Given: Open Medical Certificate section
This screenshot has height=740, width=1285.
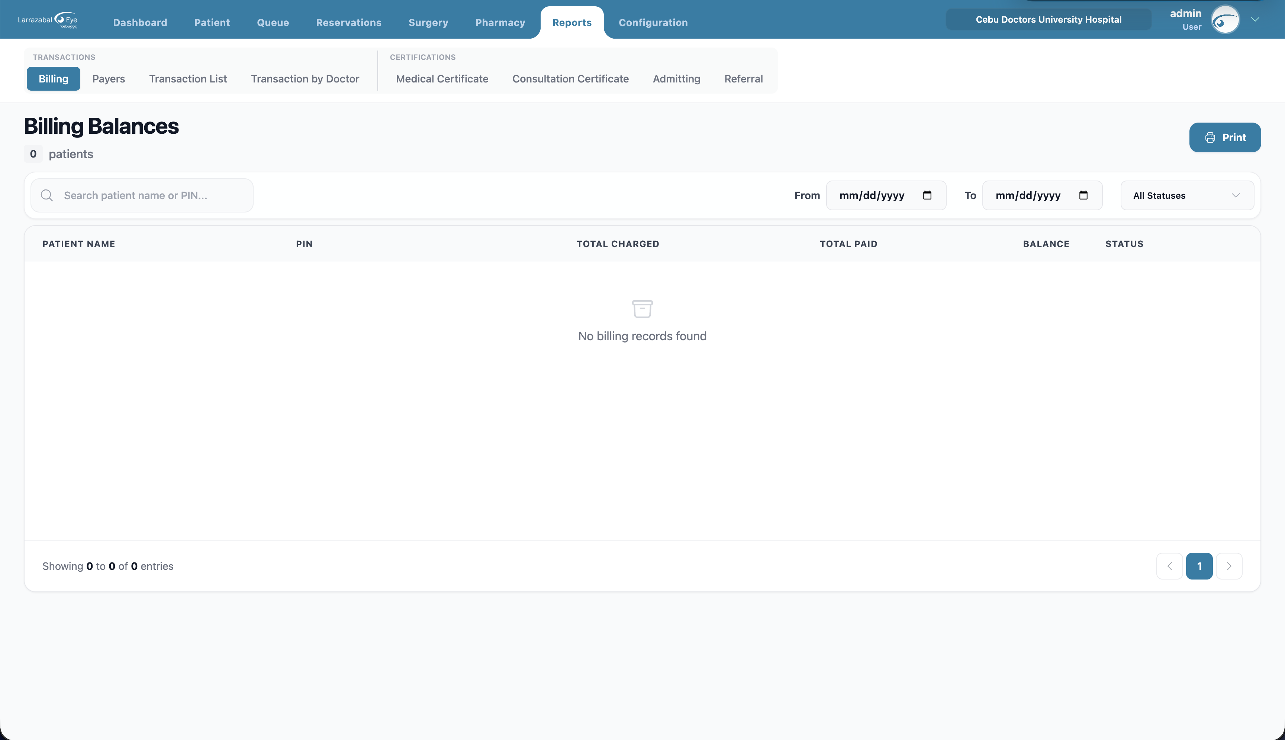Looking at the screenshot, I should click(x=442, y=79).
